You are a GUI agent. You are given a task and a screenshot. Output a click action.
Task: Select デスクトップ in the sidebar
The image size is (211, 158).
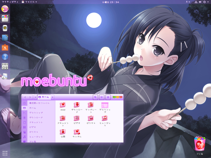pyautogui.click(x=38, y=113)
